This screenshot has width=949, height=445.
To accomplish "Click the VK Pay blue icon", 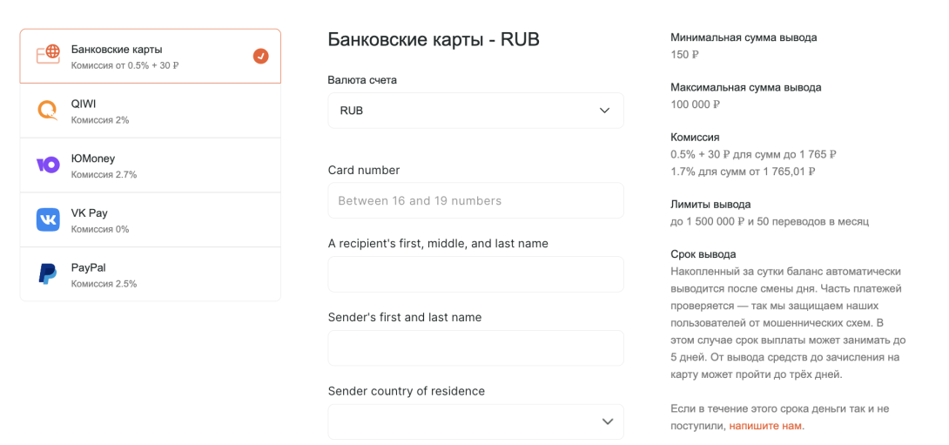I will [48, 219].
